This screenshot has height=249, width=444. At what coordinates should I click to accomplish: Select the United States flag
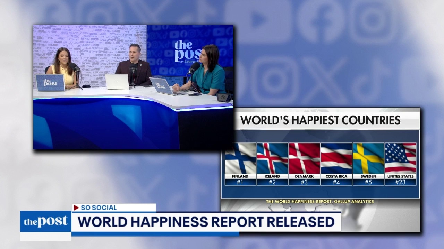click(400, 158)
